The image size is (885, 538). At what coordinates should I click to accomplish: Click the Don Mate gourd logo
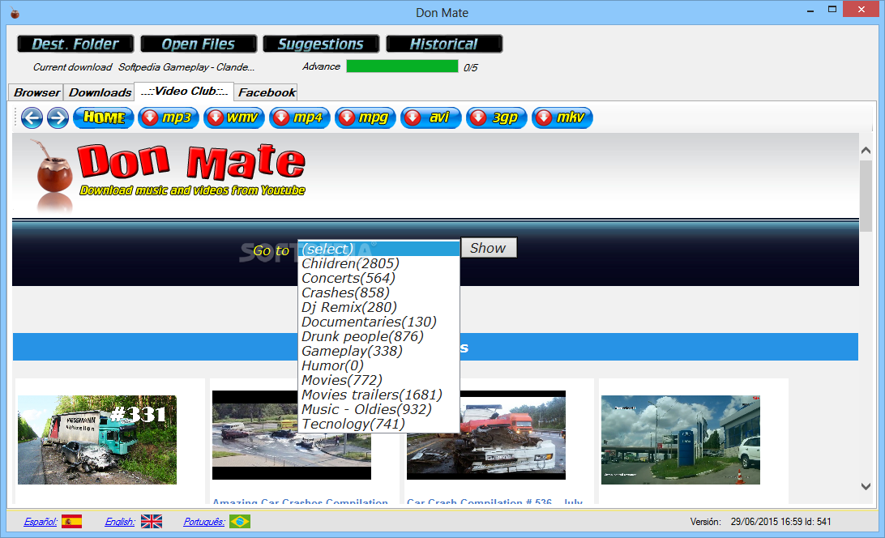[x=53, y=174]
